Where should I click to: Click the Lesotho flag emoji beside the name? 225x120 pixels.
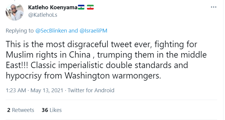81,7
